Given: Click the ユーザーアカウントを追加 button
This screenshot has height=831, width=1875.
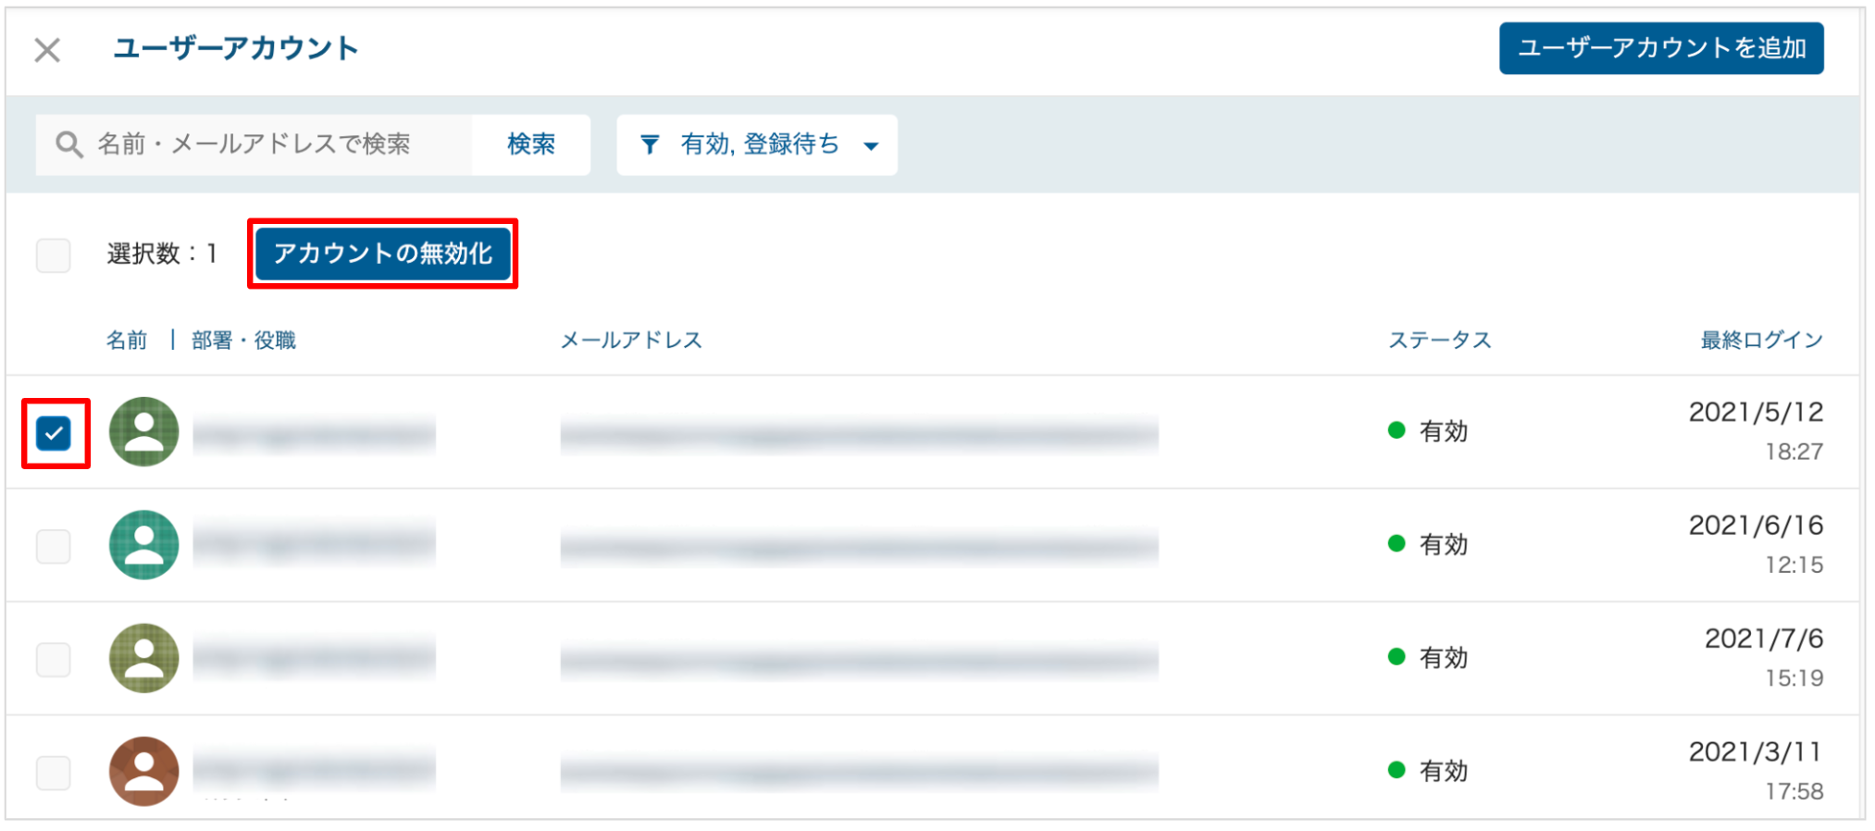Looking at the screenshot, I should [1661, 48].
